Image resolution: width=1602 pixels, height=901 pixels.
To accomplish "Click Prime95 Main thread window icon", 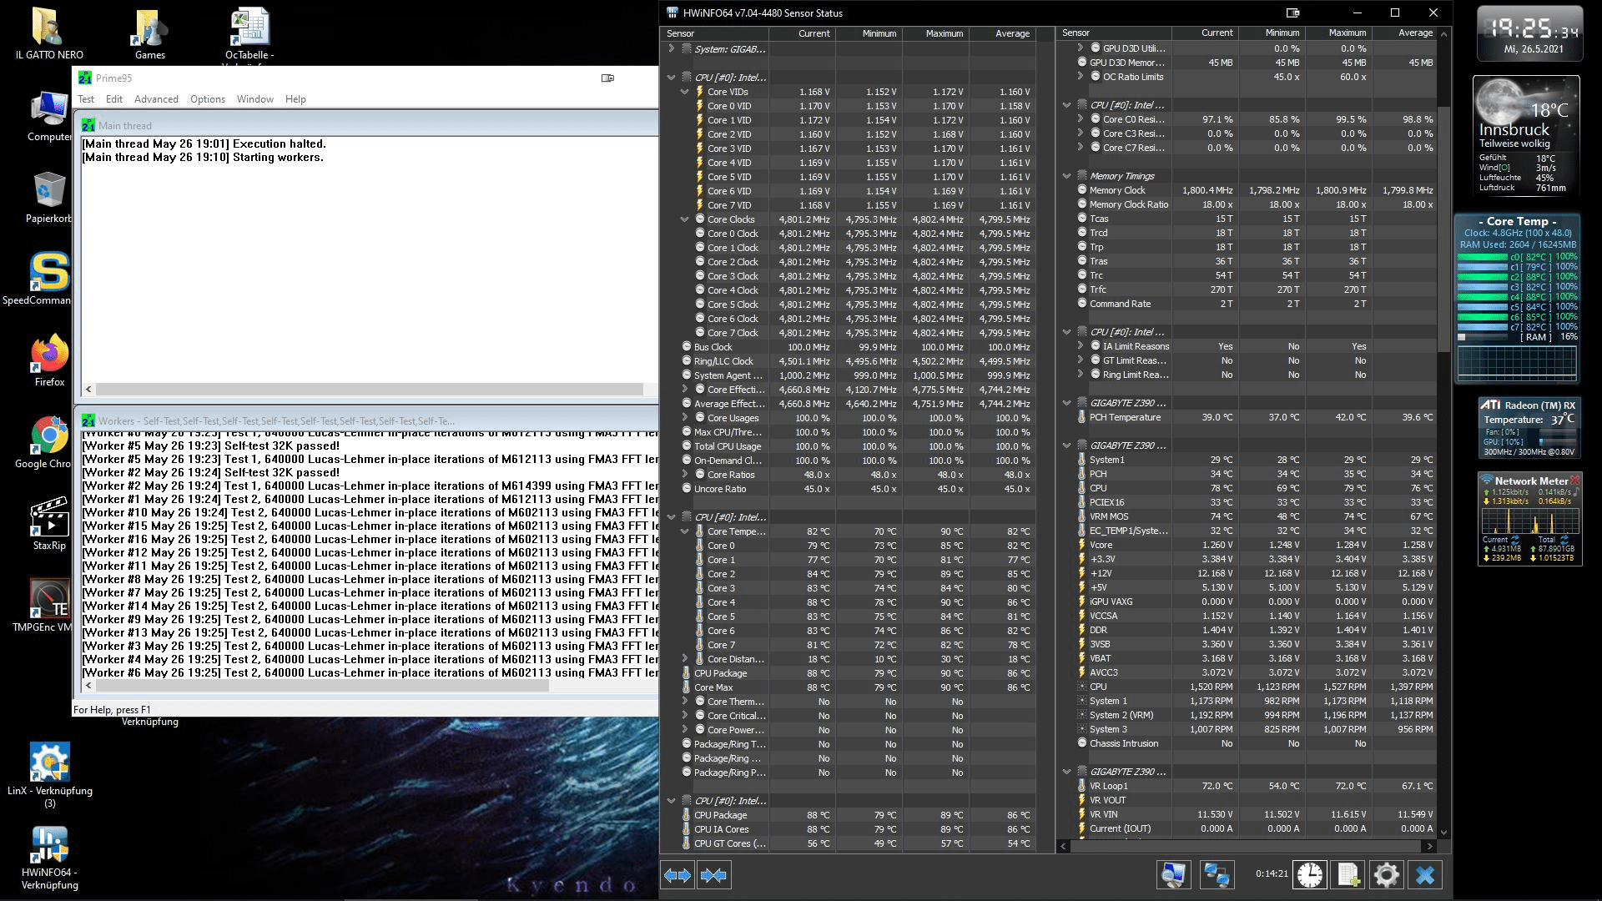I will click(88, 125).
